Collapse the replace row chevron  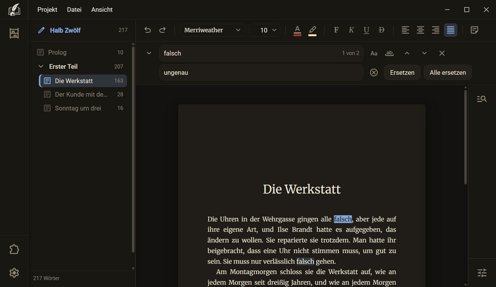[x=149, y=53]
